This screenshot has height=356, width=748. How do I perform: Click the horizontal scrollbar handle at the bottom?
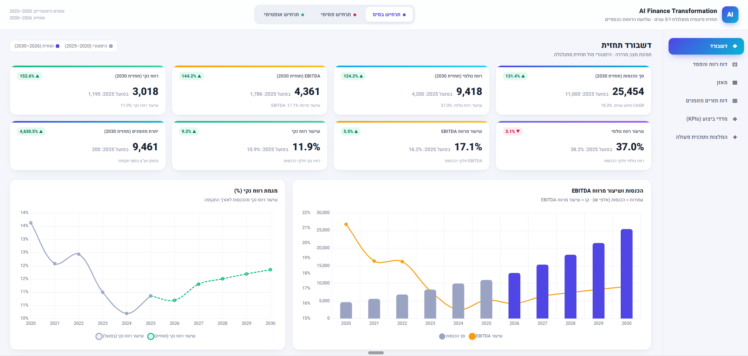(x=376, y=353)
